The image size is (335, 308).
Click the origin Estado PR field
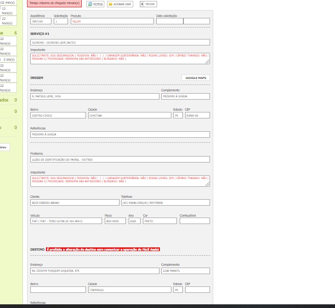(178, 115)
